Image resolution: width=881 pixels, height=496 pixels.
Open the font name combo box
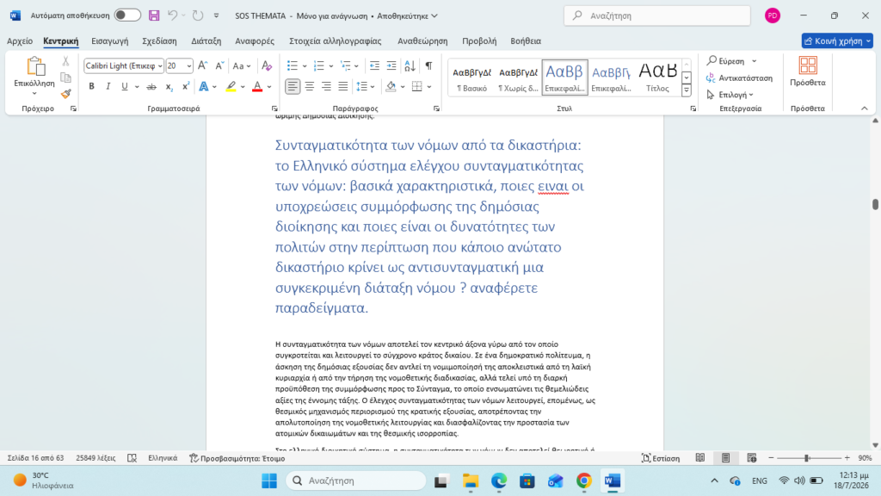pyautogui.click(x=124, y=65)
